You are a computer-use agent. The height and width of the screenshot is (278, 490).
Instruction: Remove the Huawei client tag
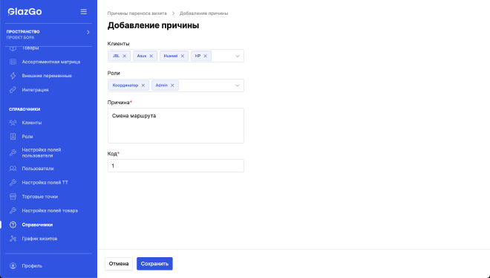[x=183, y=56]
